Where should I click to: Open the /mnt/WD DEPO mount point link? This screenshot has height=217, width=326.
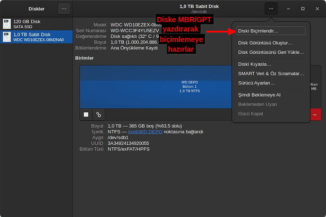pyautogui.click(x=145, y=132)
